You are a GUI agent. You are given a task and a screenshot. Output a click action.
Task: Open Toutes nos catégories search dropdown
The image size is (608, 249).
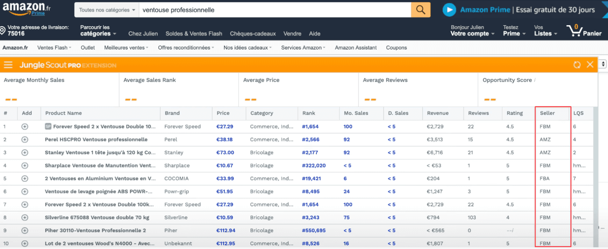107,10
